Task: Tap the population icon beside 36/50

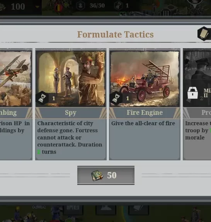Action: tap(80, 5)
